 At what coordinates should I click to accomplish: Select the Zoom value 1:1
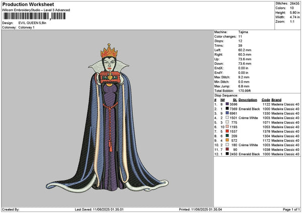pyautogui.click(x=292, y=22)
